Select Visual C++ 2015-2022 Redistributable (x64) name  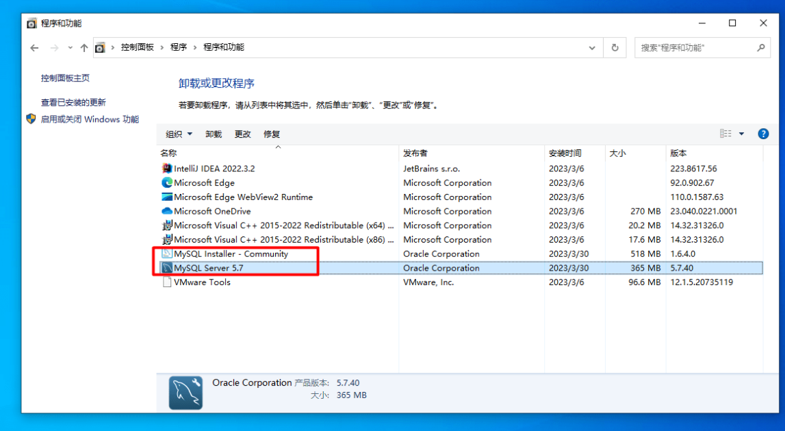(x=284, y=225)
